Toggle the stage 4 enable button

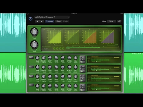(x=31, y=85)
